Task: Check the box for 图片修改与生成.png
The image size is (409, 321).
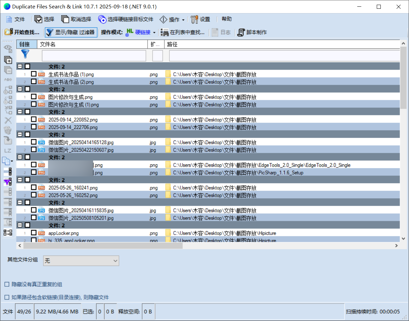Action: 34,96
